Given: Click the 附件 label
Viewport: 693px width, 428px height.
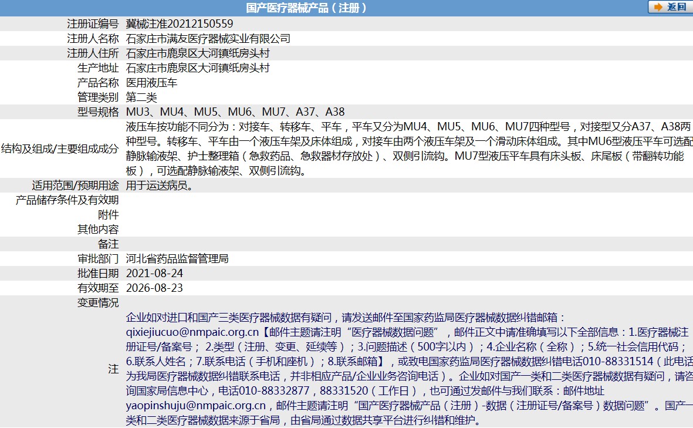Looking at the screenshot, I should [109, 215].
